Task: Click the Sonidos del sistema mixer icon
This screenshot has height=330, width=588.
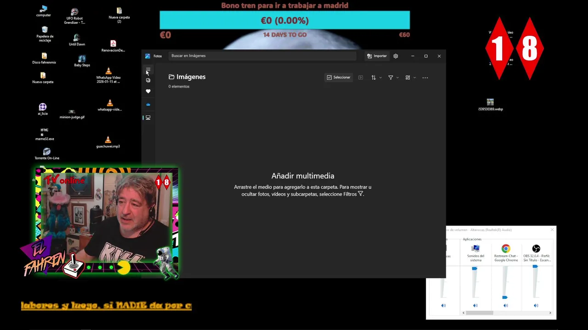Action: click(x=475, y=248)
